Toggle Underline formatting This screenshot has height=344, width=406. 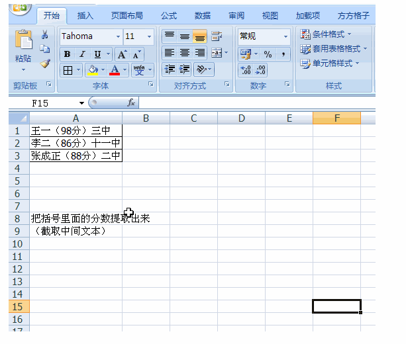[97, 54]
